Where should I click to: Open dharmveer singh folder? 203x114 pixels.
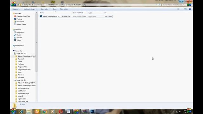23,93
